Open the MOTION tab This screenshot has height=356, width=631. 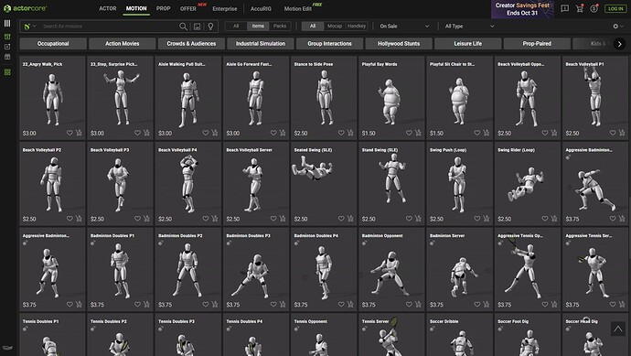pos(136,8)
